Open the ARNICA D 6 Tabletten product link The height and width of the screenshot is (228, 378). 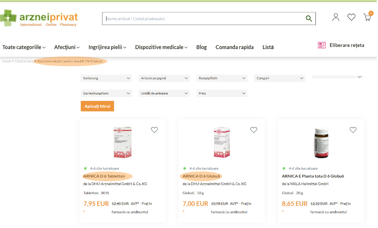104,176
